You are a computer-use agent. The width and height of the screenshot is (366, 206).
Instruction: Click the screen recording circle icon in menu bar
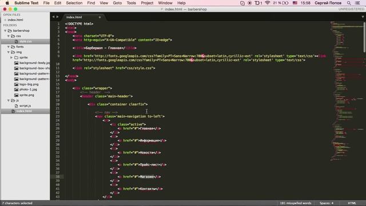pos(249,3)
